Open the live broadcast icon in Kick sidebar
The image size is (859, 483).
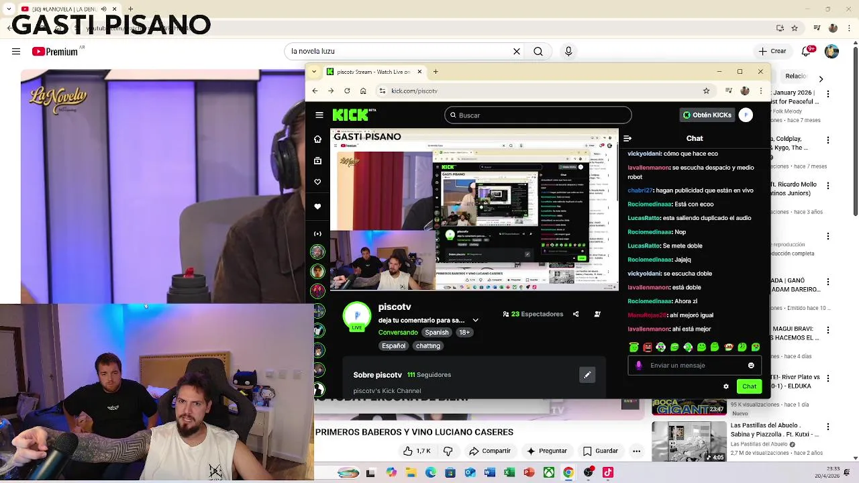tap(318, 233)
